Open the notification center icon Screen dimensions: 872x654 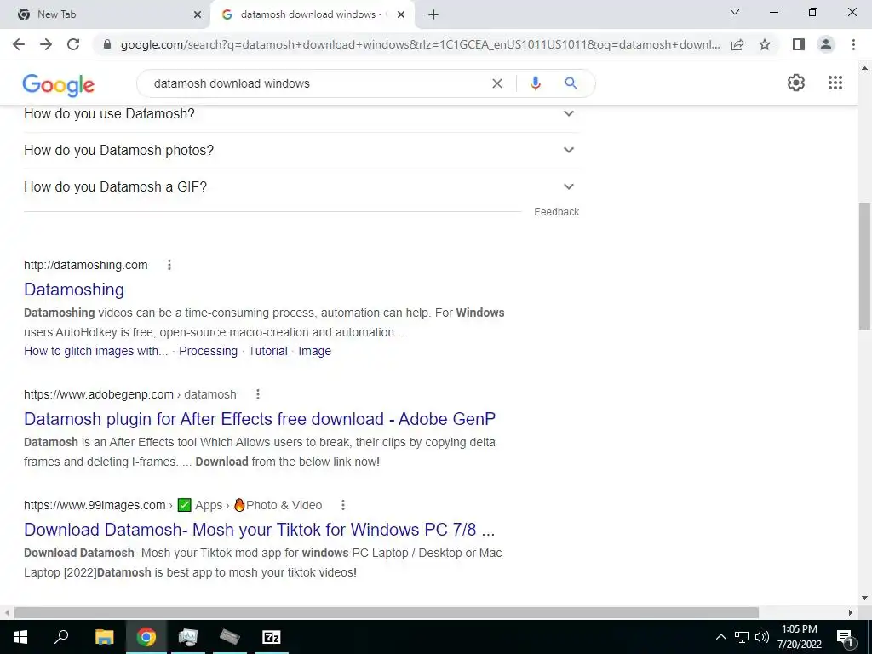[845, 637]
